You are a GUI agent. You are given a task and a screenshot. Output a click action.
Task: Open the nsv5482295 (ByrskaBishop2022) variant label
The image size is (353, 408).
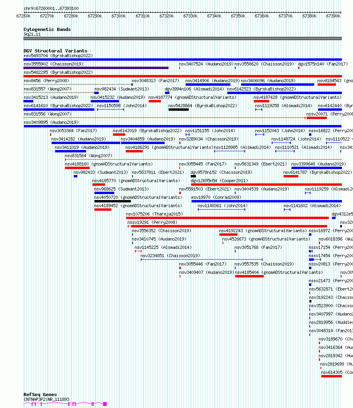tap(58, 72)
